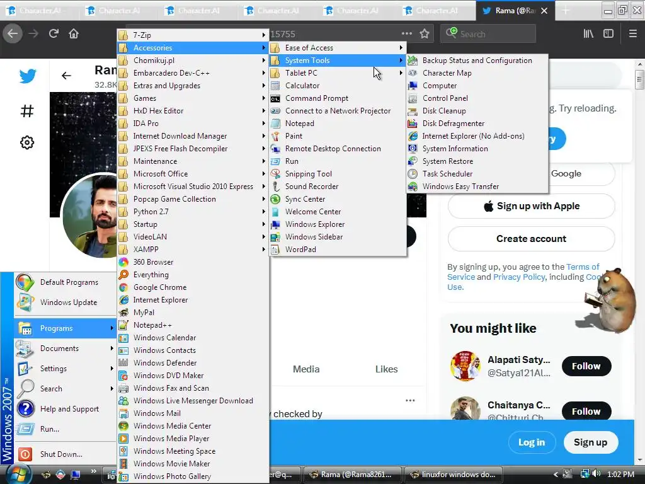Select Help and Support

(x=65, y=408)
